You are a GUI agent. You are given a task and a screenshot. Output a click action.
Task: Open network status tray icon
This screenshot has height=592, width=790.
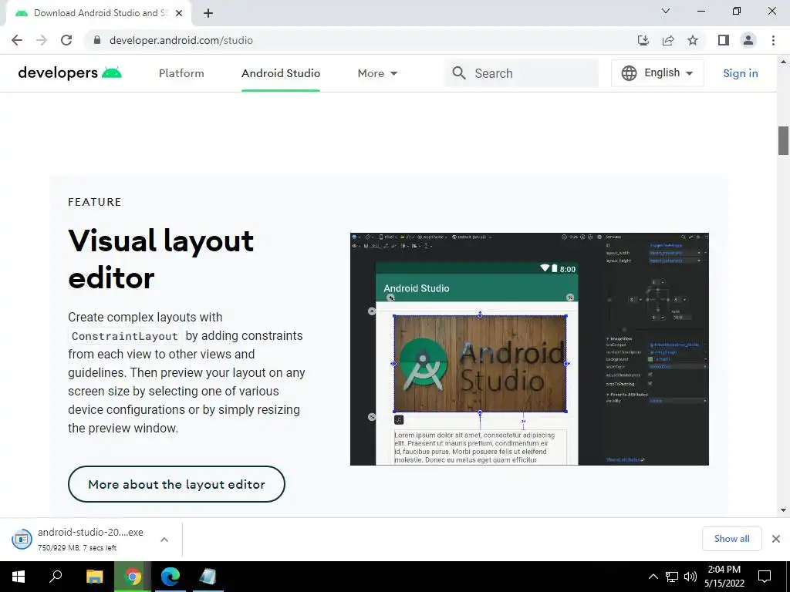pos(672,577)
